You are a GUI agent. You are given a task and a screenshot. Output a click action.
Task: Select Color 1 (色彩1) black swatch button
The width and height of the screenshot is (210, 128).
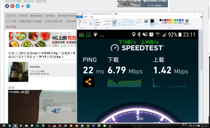point(152,22)
